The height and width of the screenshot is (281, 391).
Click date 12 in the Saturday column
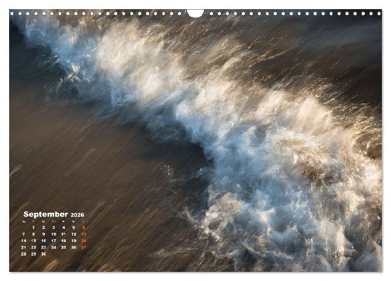click(74, 234)
